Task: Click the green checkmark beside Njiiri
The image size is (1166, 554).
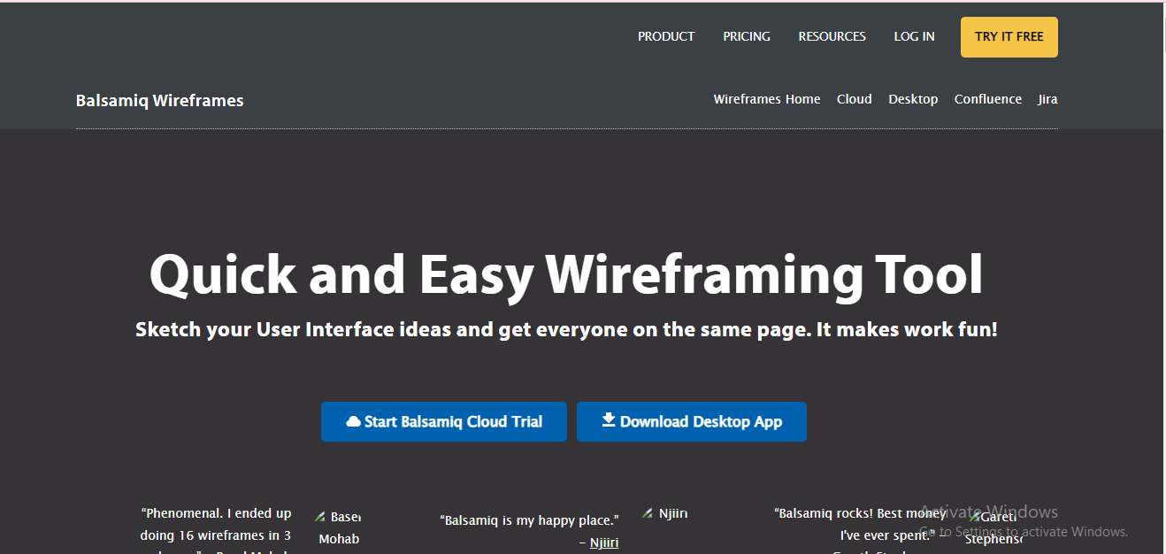Action: click(647, 512)
